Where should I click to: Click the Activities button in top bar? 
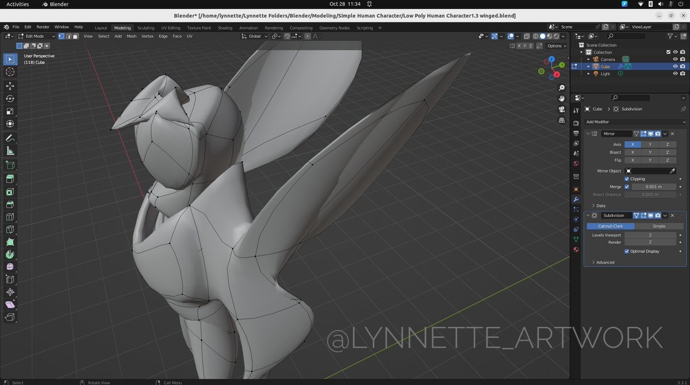coord(17,4)
